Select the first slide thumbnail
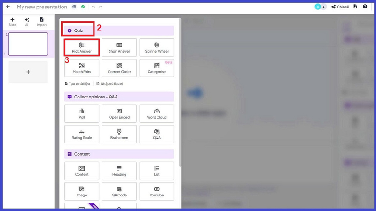 click(28, 44)
